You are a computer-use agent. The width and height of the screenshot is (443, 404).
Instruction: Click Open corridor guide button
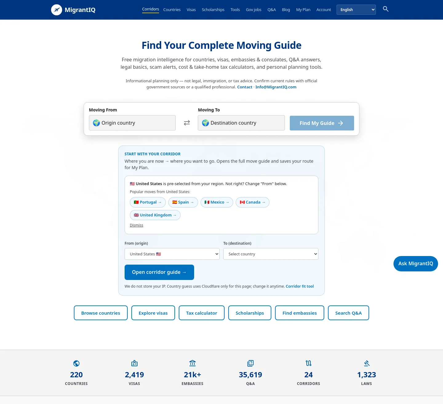click(x=159, y=272)
